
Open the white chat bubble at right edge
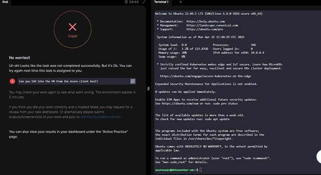(x=319, y=156)
